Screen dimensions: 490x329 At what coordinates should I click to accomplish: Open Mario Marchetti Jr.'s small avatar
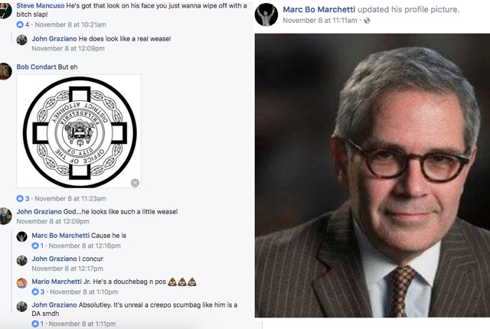click(22, 283)
